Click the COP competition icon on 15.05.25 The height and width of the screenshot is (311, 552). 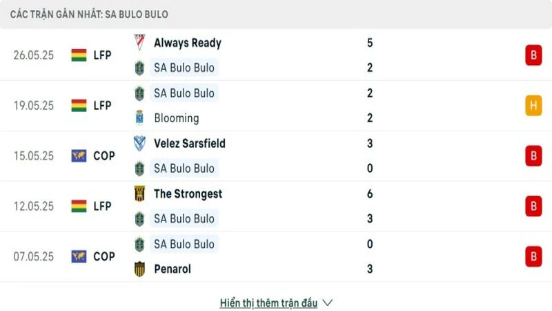coord(79,156)
